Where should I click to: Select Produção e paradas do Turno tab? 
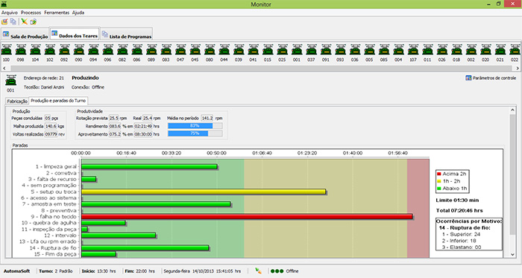point(58,101)
